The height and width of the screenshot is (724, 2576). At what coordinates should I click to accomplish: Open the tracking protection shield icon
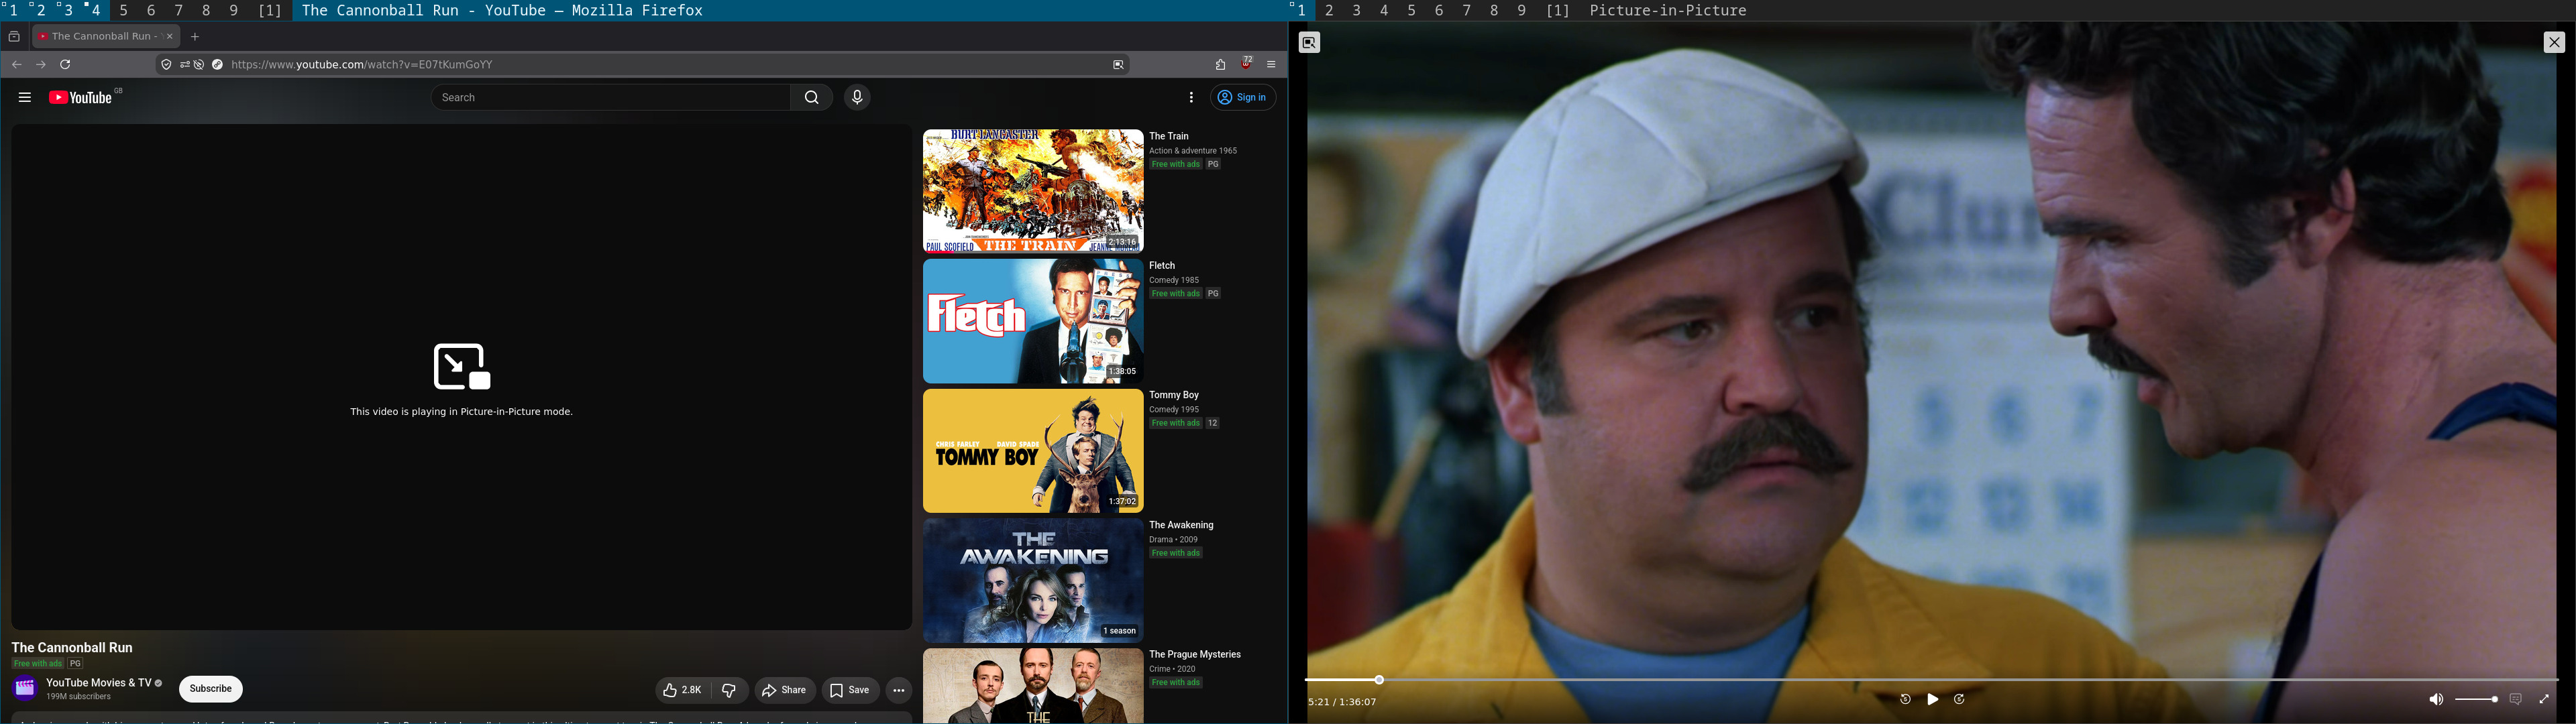click(x=166, y=65)
